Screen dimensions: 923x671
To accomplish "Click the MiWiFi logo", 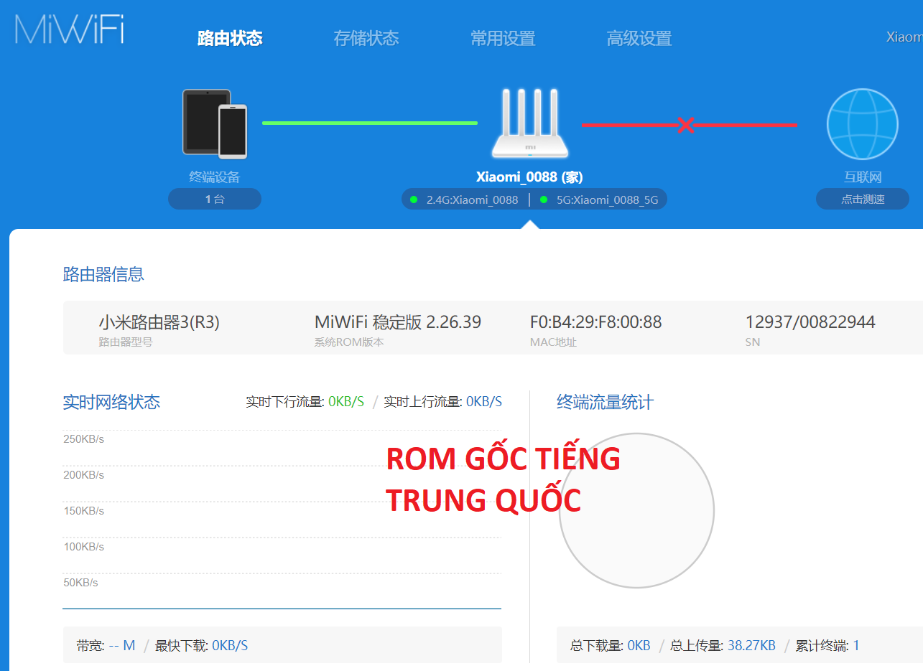I will 69,30.
